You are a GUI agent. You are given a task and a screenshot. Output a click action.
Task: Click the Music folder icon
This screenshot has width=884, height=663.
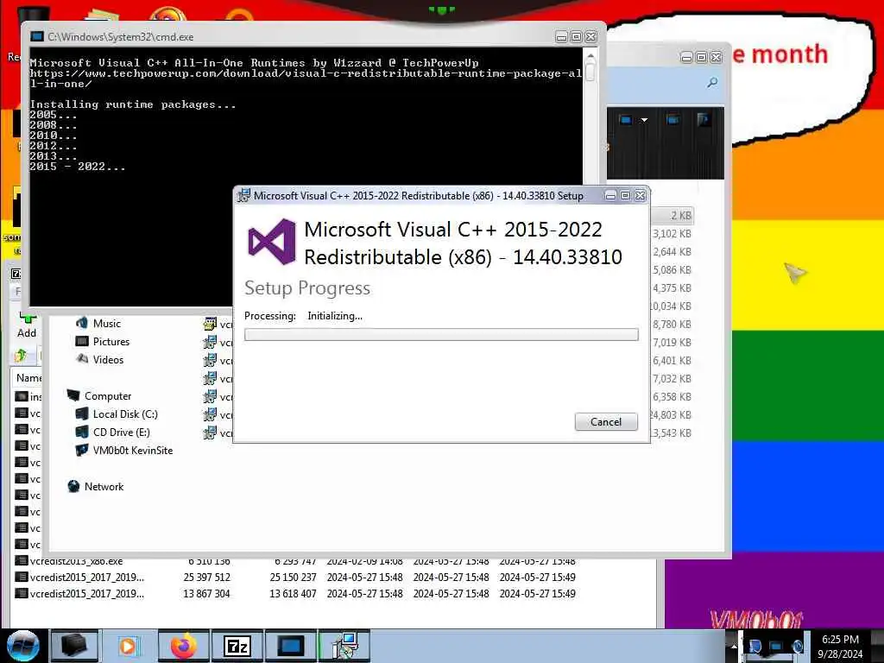tap(82, 323)
